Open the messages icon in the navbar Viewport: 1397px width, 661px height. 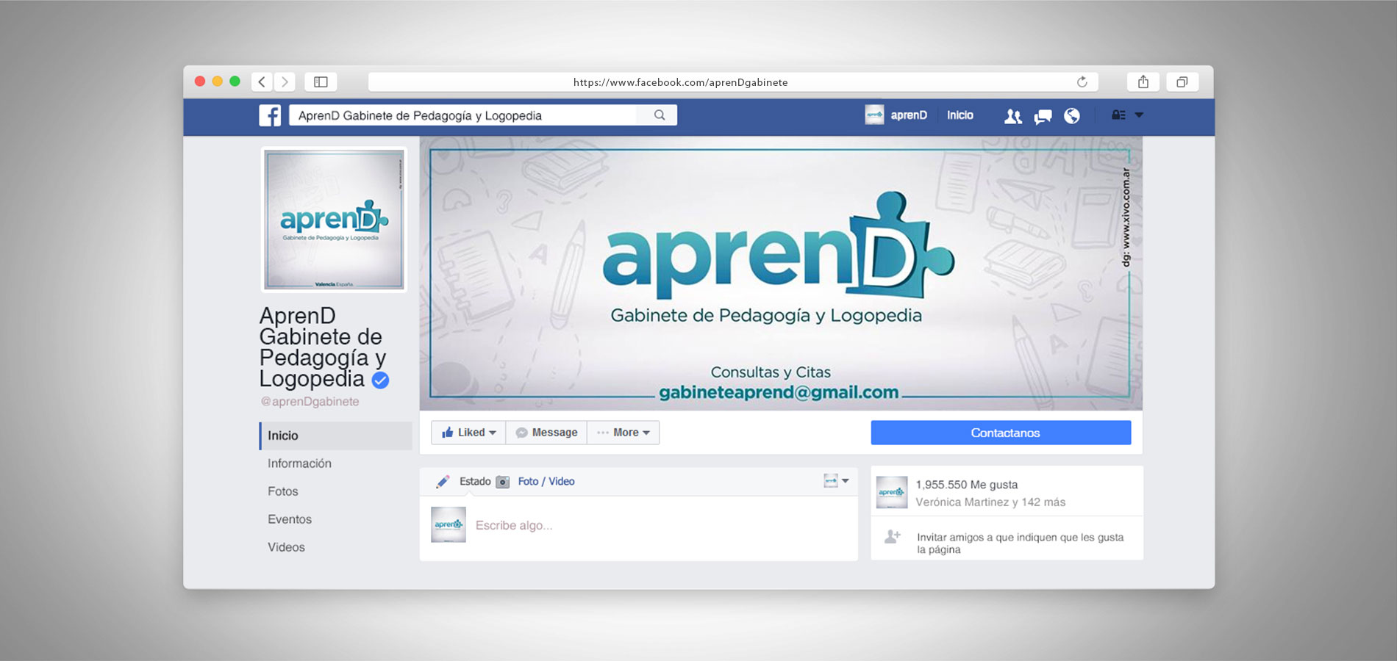[1043, 115]
